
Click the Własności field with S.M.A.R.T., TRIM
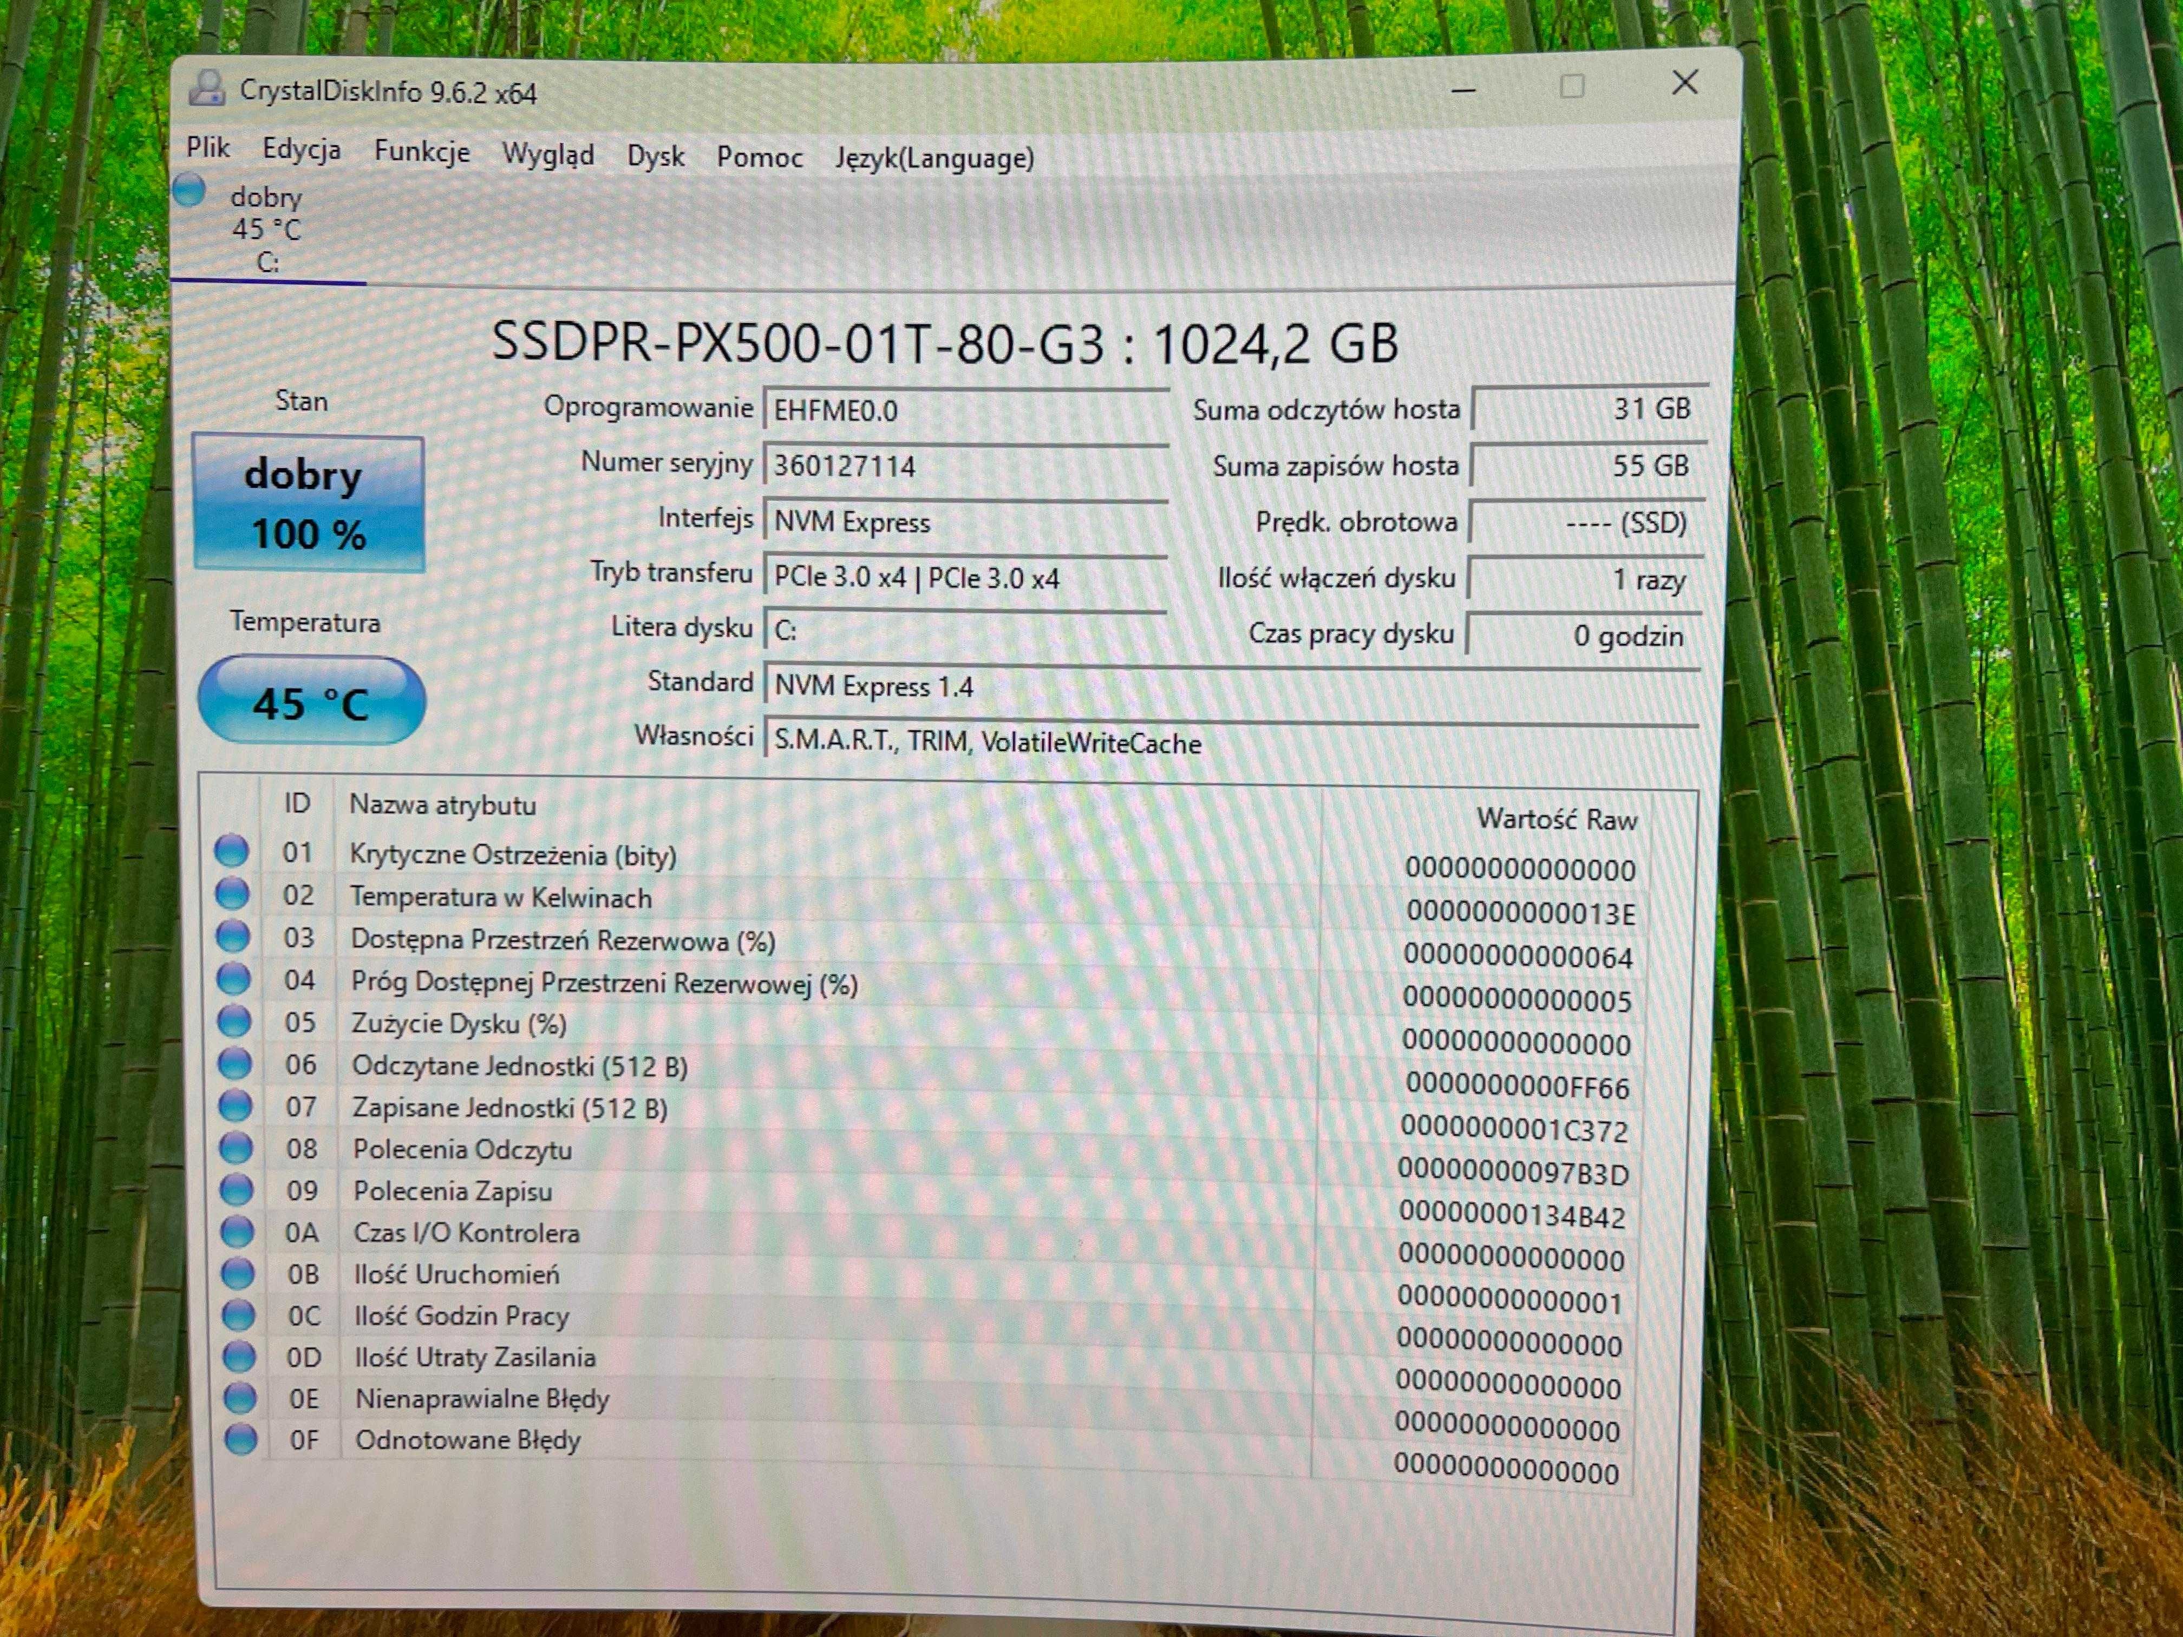tap(1232, 742)
